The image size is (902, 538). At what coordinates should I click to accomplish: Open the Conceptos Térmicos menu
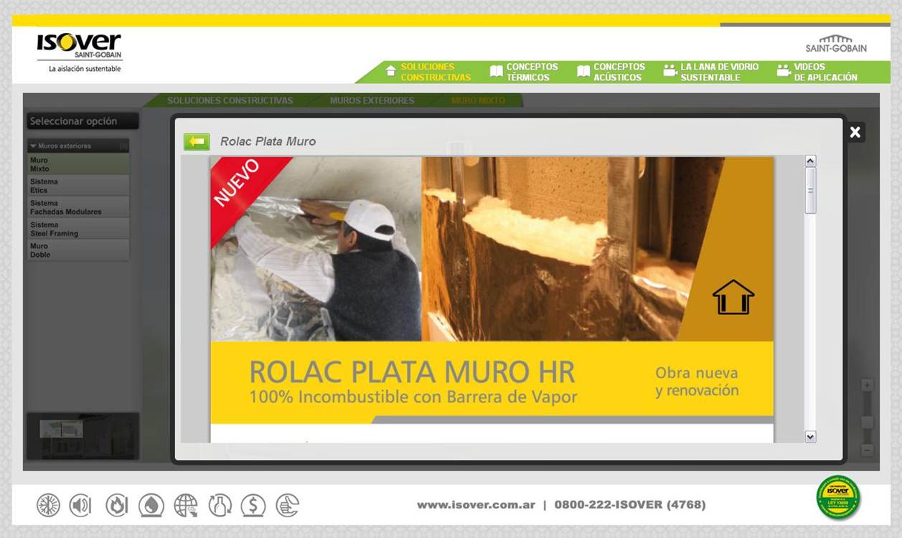click(524, 72)
